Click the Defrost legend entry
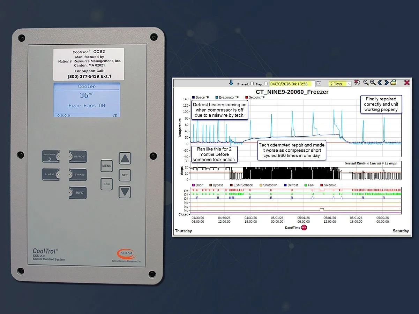419x314 pixels. pyautogui.click(x=291, y=185)
